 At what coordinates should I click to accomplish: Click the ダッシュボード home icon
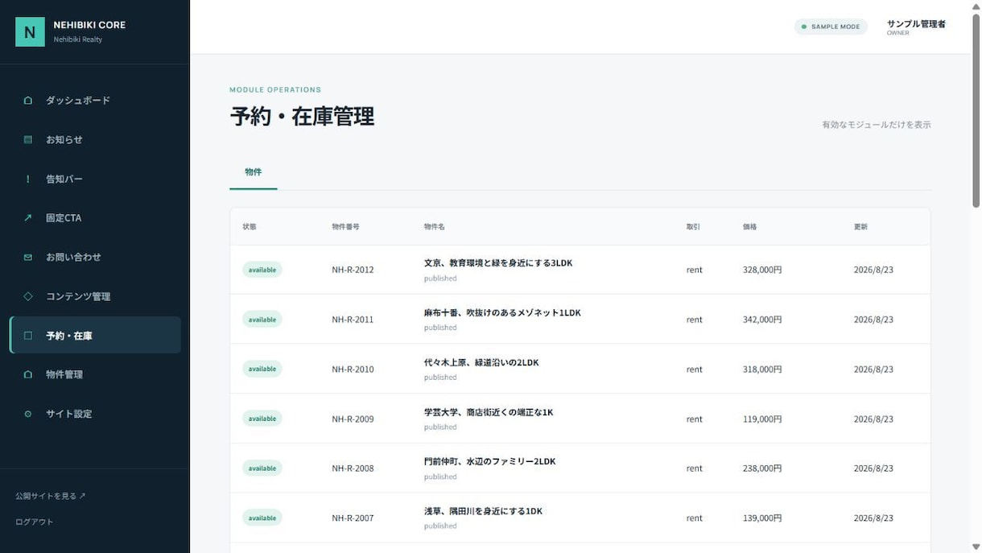point(28,101)
